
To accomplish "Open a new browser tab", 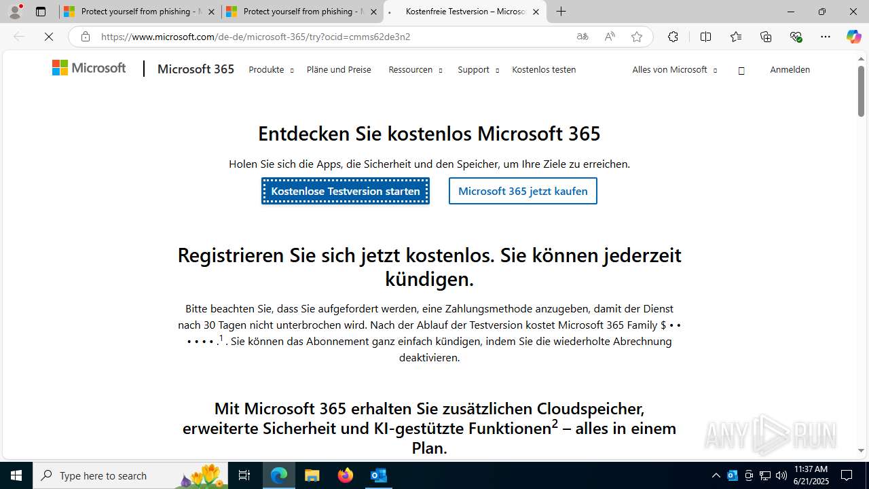I will 561,12.
